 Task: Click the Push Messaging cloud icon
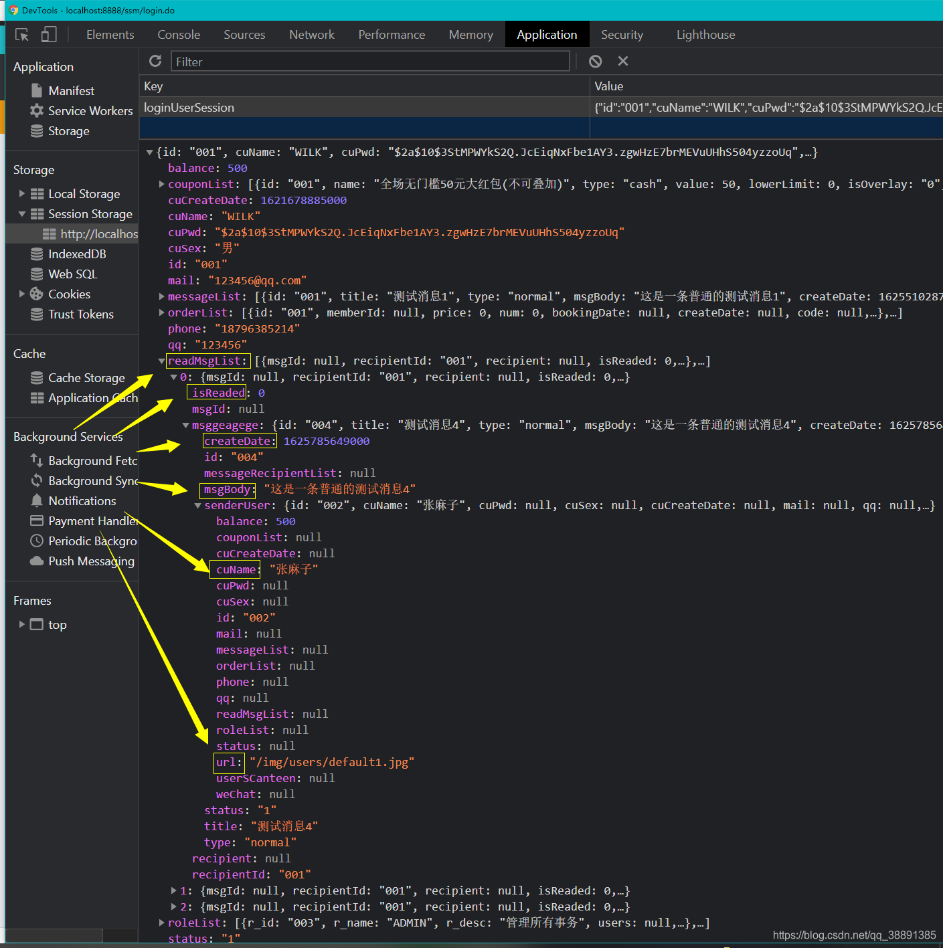(37, 561)
